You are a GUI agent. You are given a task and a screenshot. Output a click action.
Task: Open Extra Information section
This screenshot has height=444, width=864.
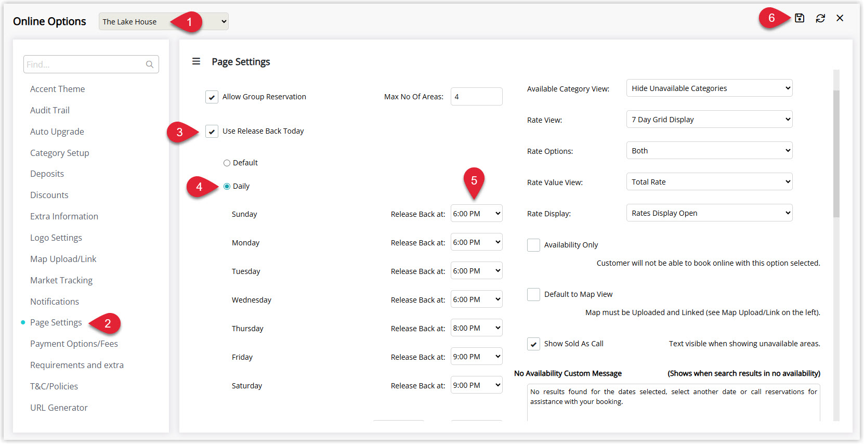tap(64, 216)
